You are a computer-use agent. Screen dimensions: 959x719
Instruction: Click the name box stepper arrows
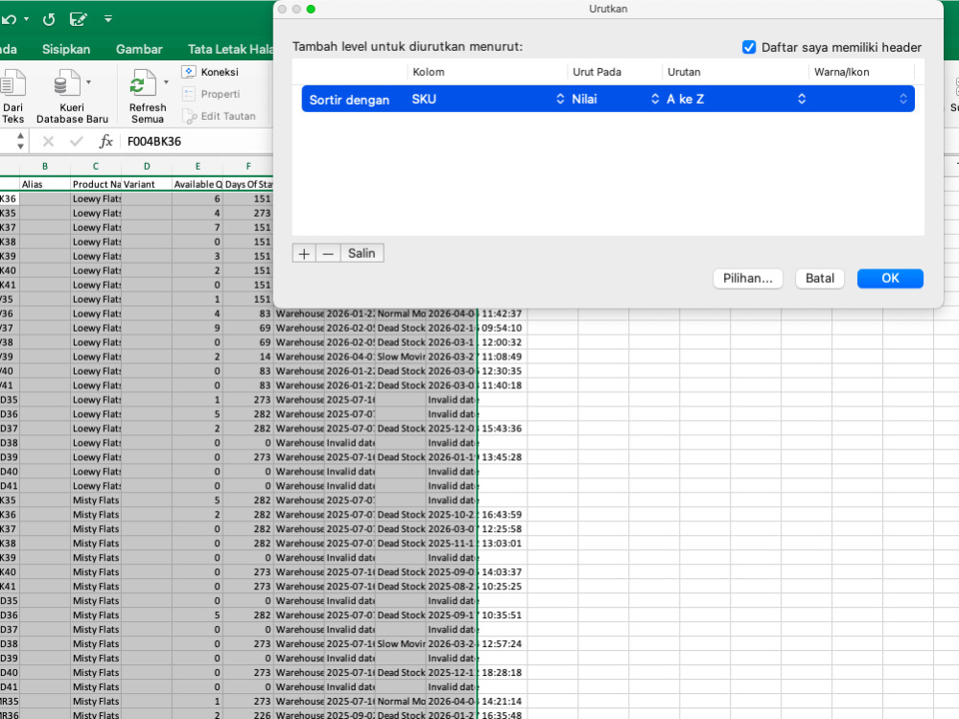coord(20,141)
